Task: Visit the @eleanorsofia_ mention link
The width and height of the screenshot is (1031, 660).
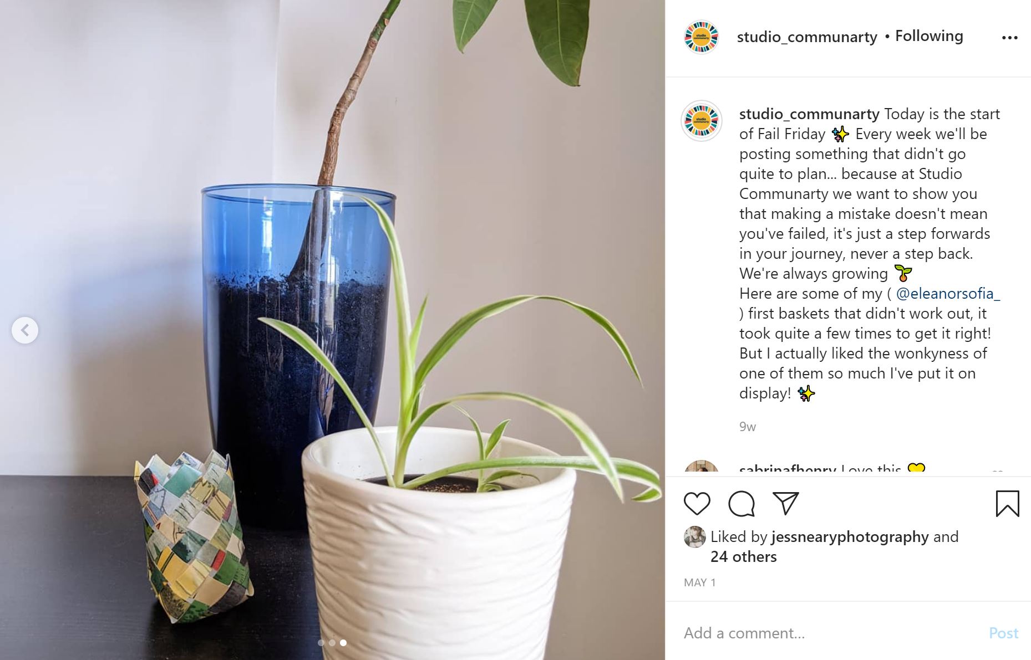Action: pyautogui.click(x=948, y=293)
